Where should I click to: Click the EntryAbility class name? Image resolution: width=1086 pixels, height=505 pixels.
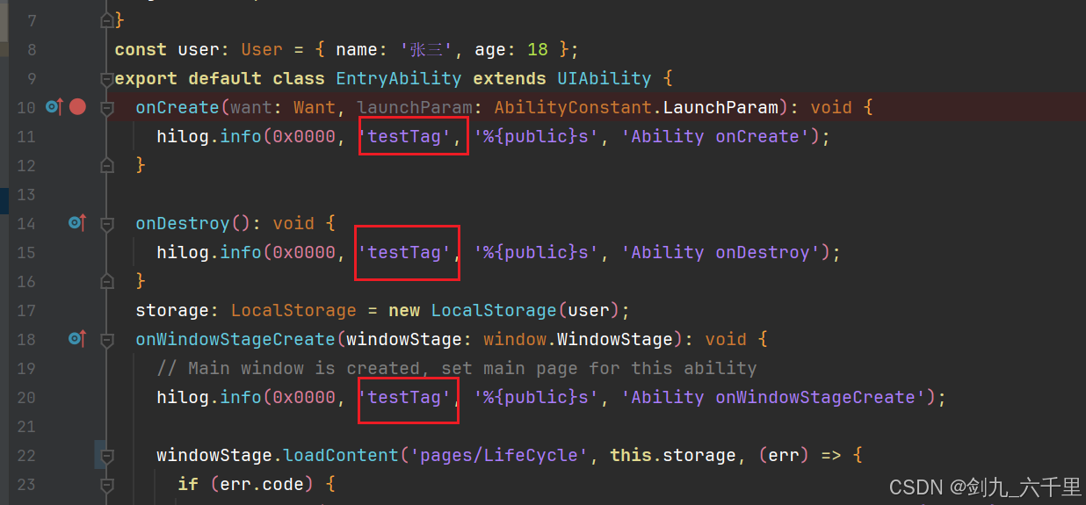[x=399, y=78]
